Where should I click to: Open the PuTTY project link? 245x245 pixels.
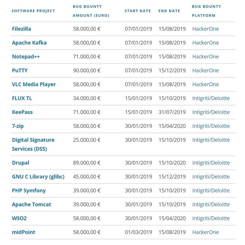pyautogui.click(x=20, y=70)
